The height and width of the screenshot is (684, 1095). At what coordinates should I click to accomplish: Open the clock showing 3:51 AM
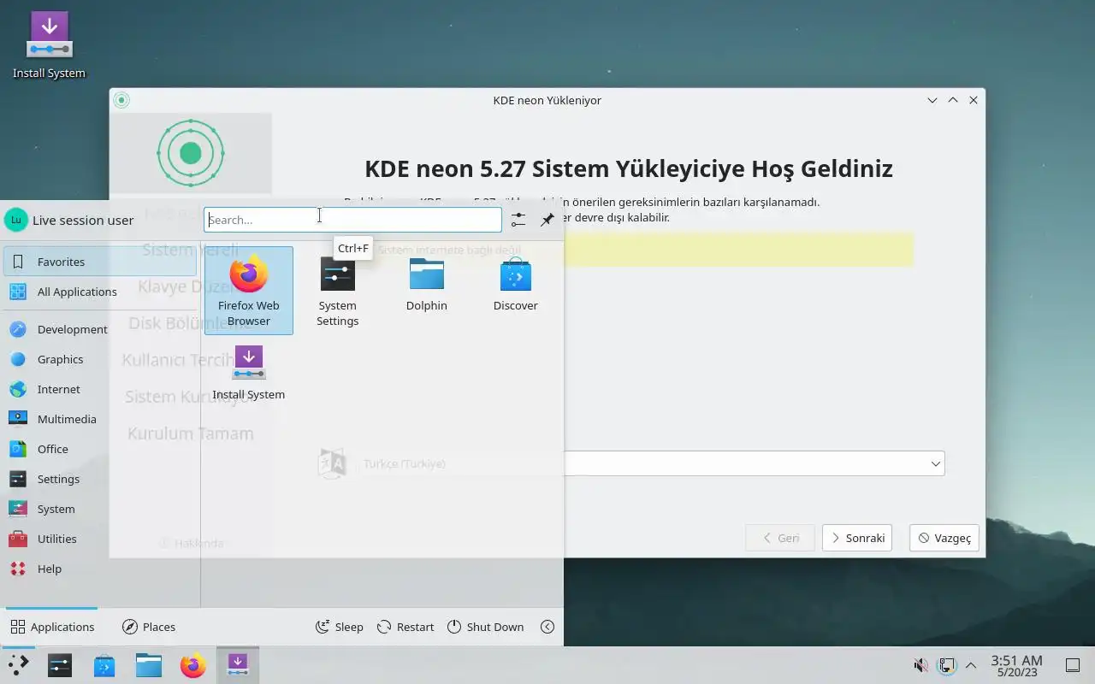(x=1016, y=665)
